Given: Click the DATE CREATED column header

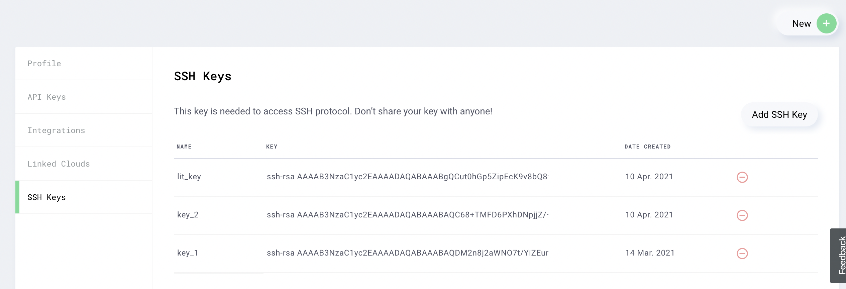Looking at the screenshot, I should point(647,147).
